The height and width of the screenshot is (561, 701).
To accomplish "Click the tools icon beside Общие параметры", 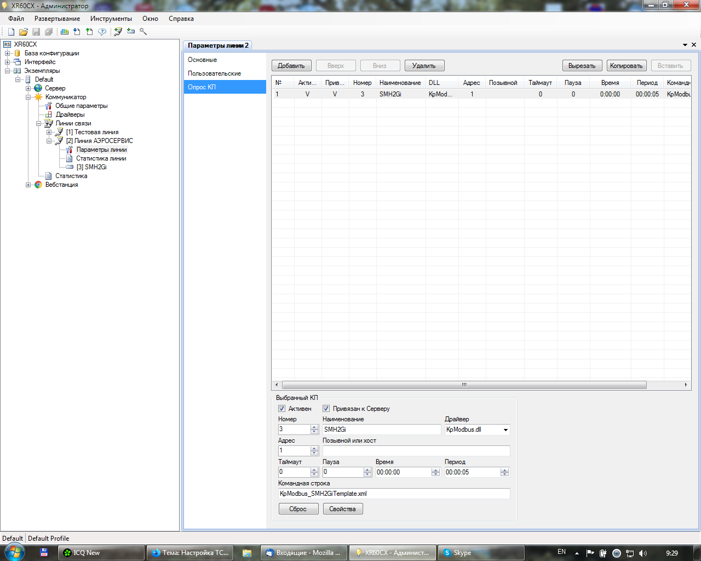I will [48, 106].
